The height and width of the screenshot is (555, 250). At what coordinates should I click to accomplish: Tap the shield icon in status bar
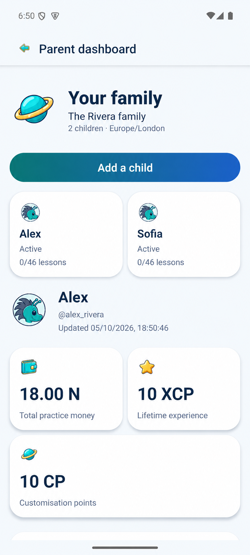(x=42, y=16)
